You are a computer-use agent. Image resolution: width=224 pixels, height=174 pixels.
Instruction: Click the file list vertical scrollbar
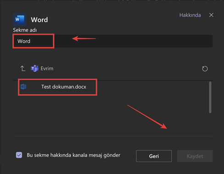[x=210, y=97]
